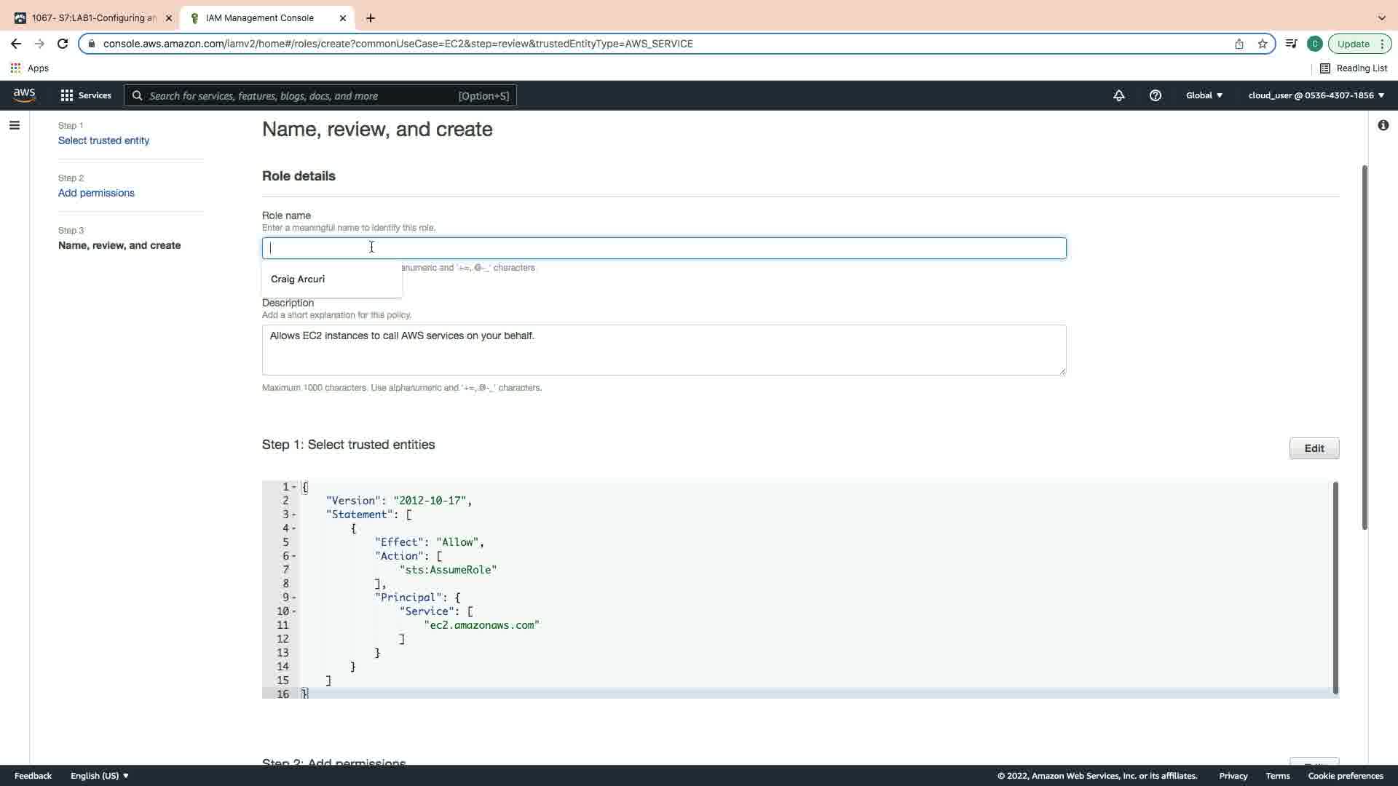Select the Craig Arcuri autofill suggestion

(x=298, y=279)
